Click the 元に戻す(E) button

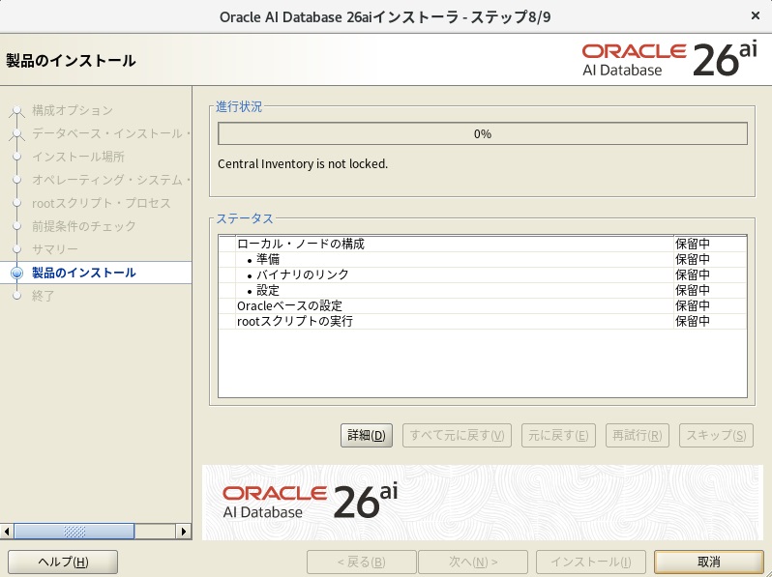tap(558, 435)
